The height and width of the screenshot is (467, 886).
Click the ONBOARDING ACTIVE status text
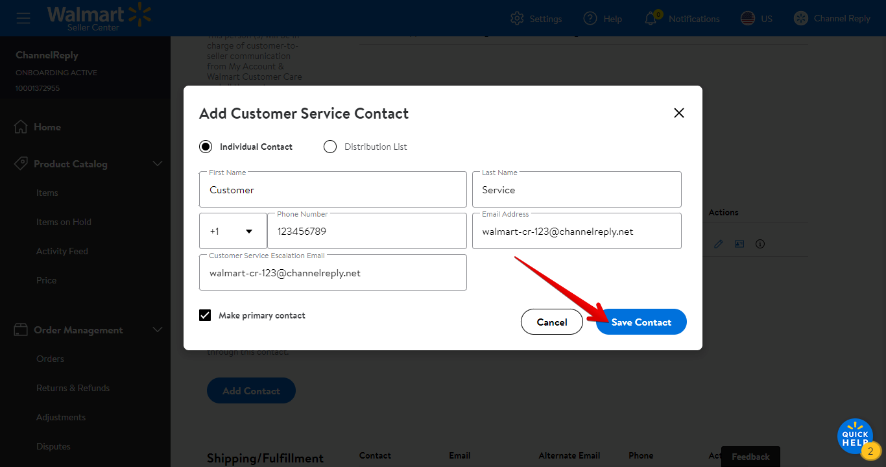pyautogui.click(x=56, y=73)
